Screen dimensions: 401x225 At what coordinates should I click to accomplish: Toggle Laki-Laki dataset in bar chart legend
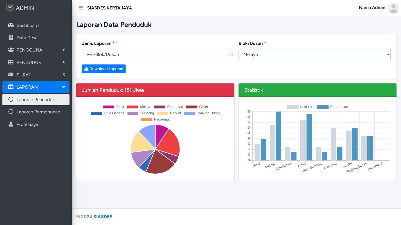(x=300, y=107)
